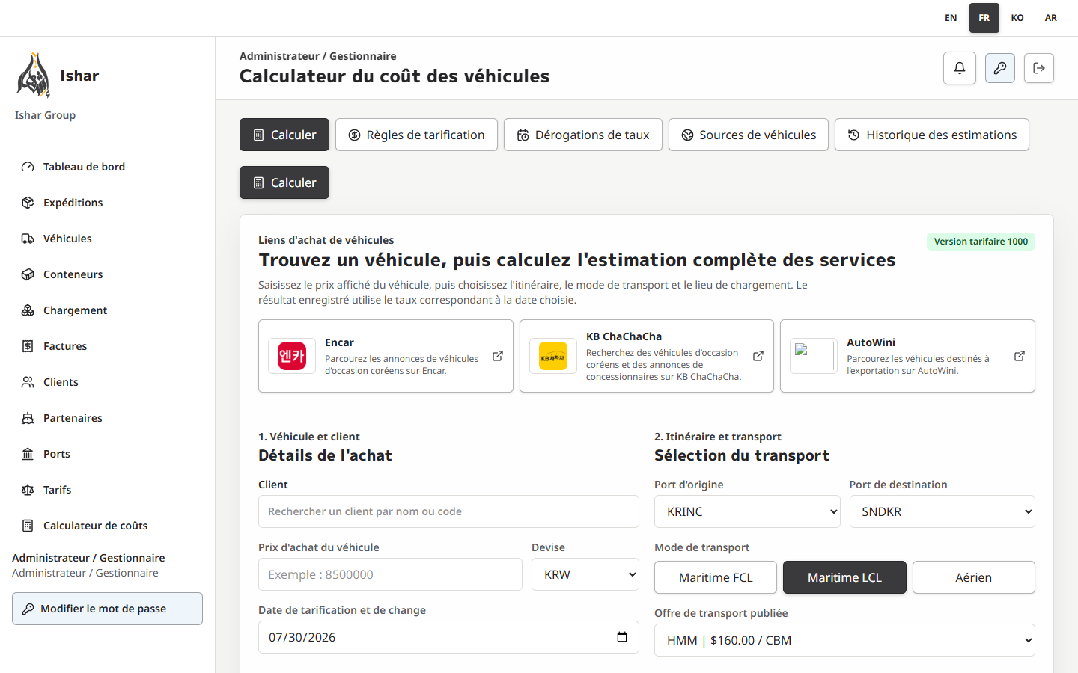Click the Clients people icon
The width and height of the screenshot is (1078, 673).
coord(28,382)
